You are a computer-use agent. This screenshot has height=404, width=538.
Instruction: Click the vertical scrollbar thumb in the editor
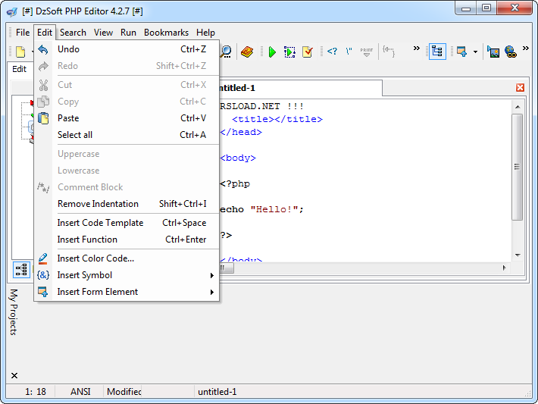pyautogui.click(x=517, y=167)
